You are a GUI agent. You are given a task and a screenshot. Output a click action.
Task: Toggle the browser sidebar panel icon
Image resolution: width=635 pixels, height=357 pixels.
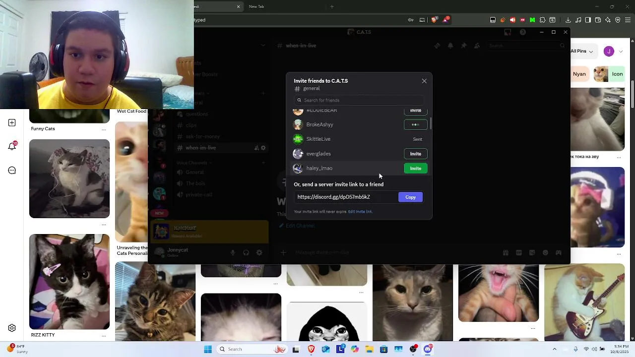(588, 20)
